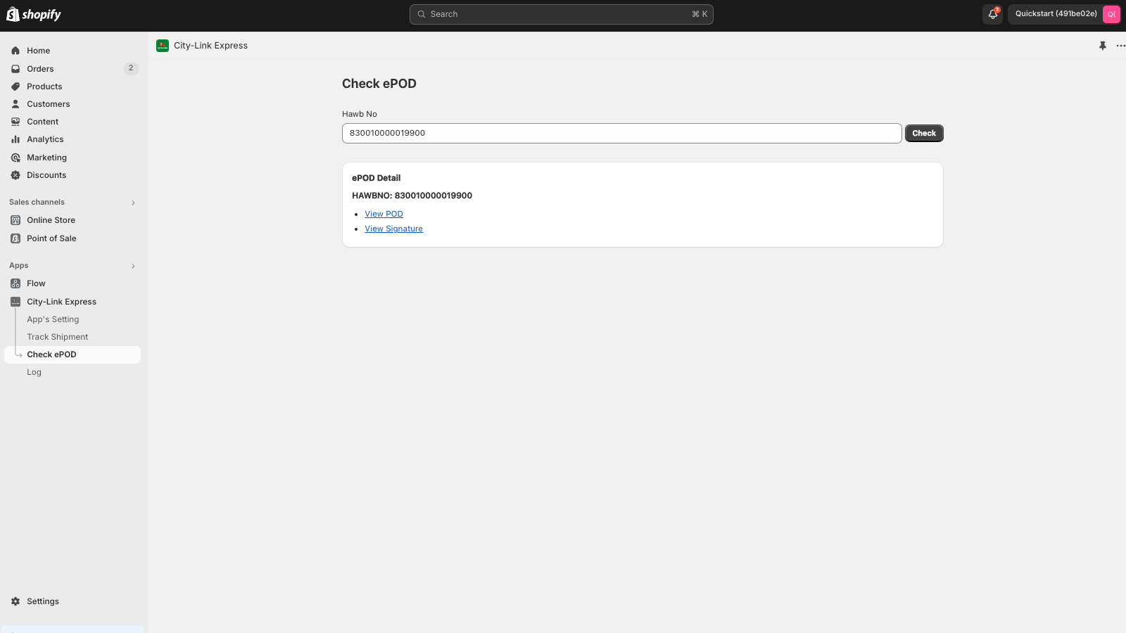The image size is (1126, 633).
Task: Click the search magnifier icon
Action: tap(422, 14)
